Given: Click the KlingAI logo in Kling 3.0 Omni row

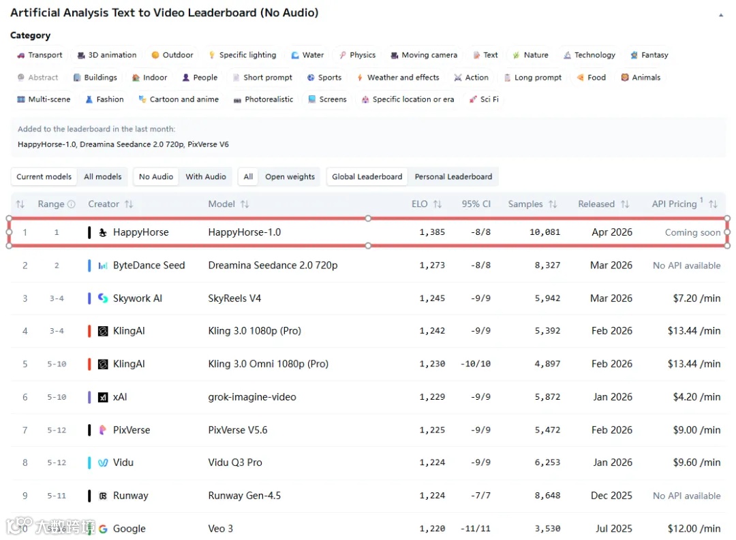Looking at the screenshot, I should pyautogui.click(x=103, y=364).
